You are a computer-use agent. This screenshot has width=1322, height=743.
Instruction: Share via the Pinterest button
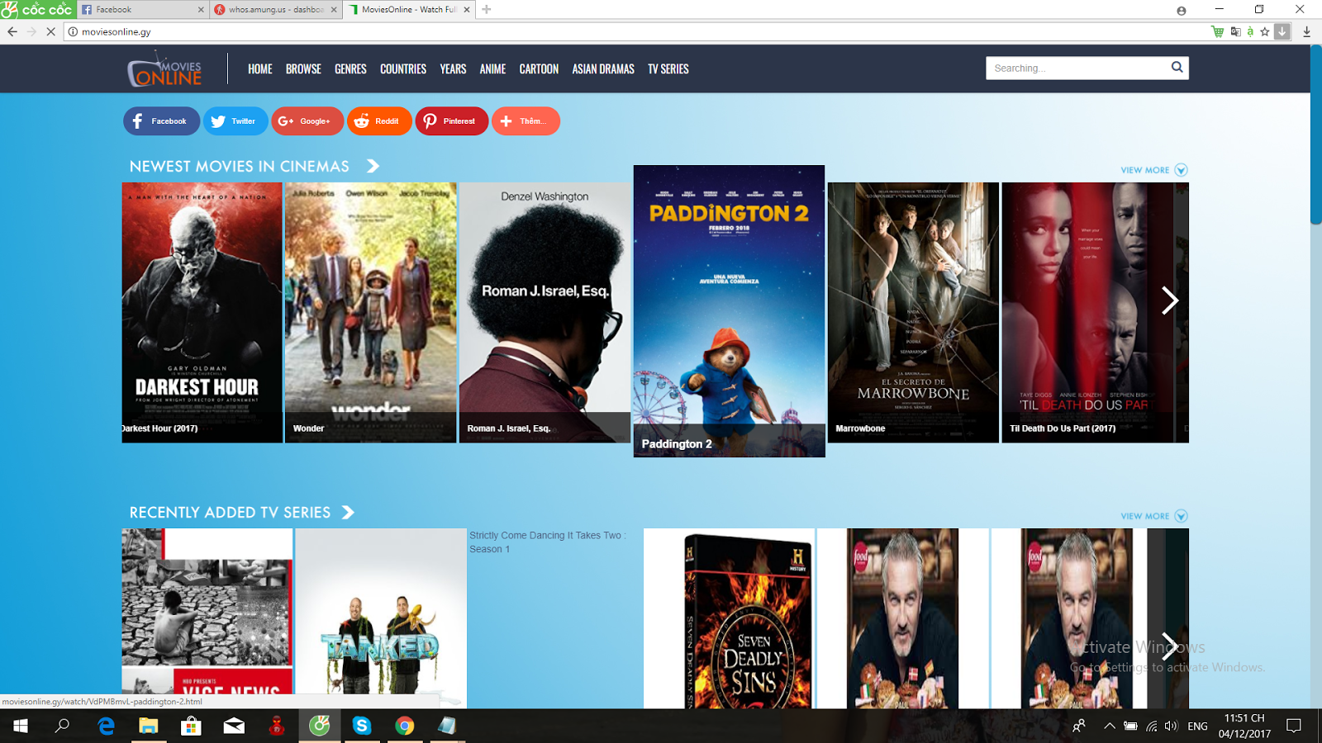[x=452, y=121]
